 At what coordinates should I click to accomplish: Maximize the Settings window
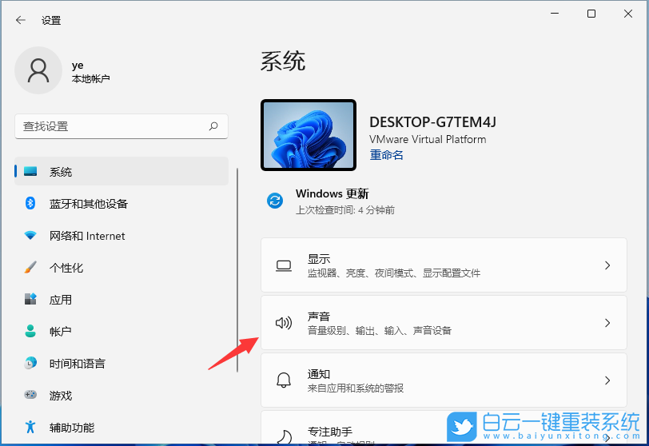(591, 14)
